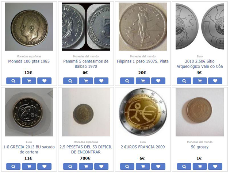Favorite the 50 groszy coin
Image resolution: width=230 pixels, height=173 pixels.
[215, 166]
